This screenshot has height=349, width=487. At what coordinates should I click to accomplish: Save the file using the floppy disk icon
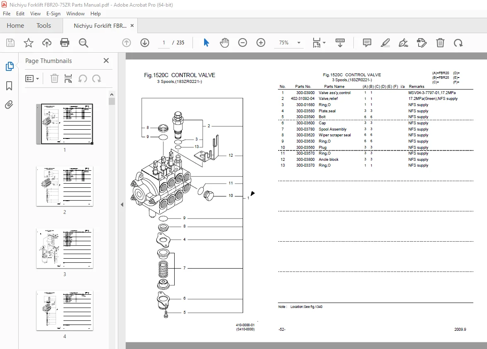[10, 43]
